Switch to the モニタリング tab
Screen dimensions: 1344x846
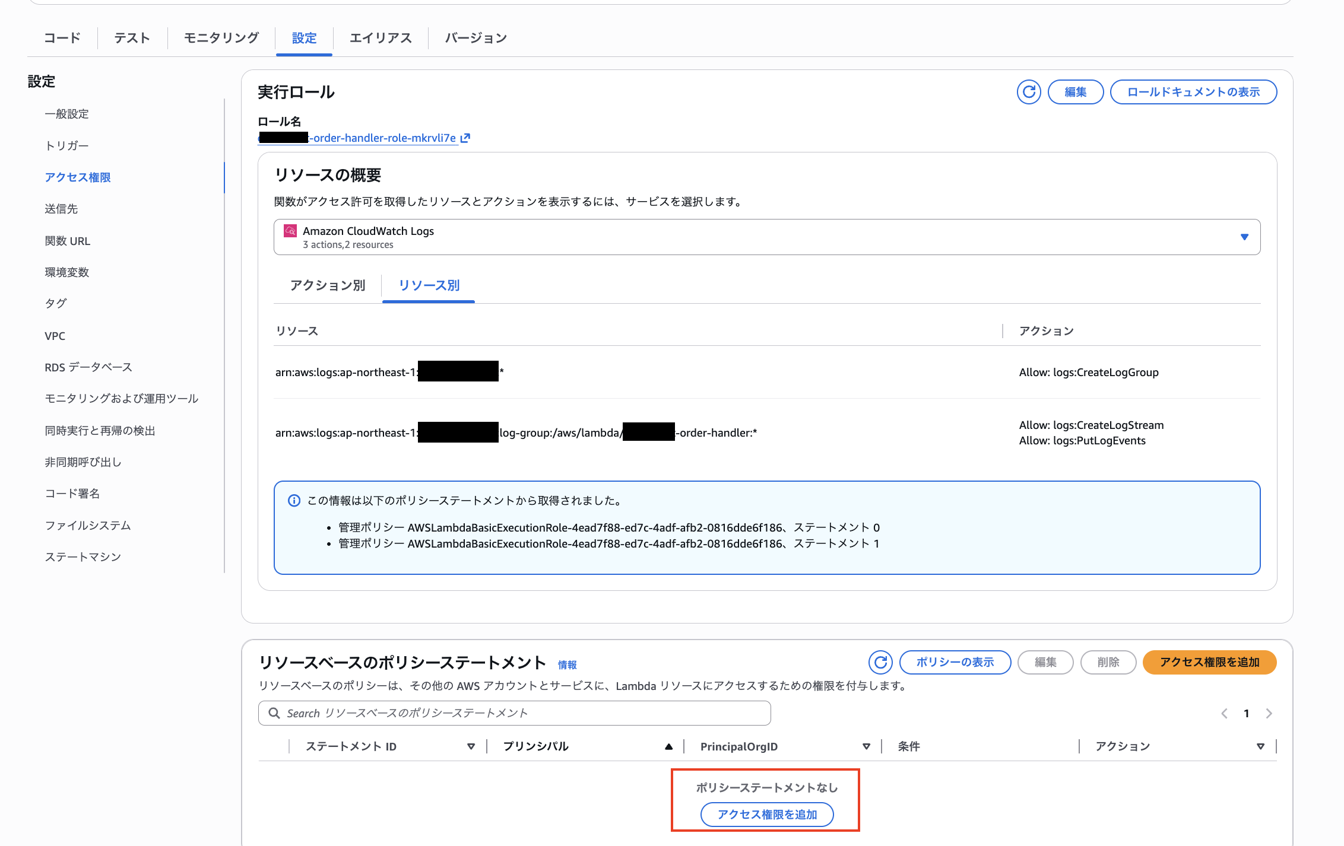pyautogui.click(x=220, y=37)
